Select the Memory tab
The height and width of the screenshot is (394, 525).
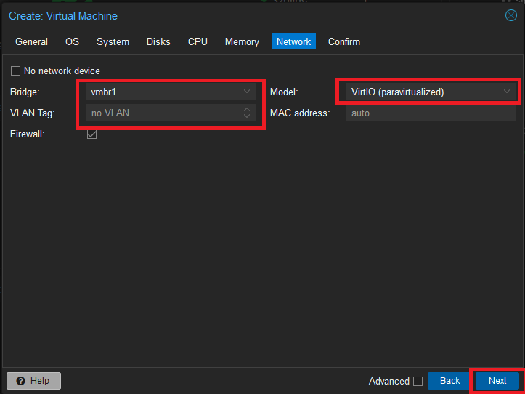click(x=242, y=41)
